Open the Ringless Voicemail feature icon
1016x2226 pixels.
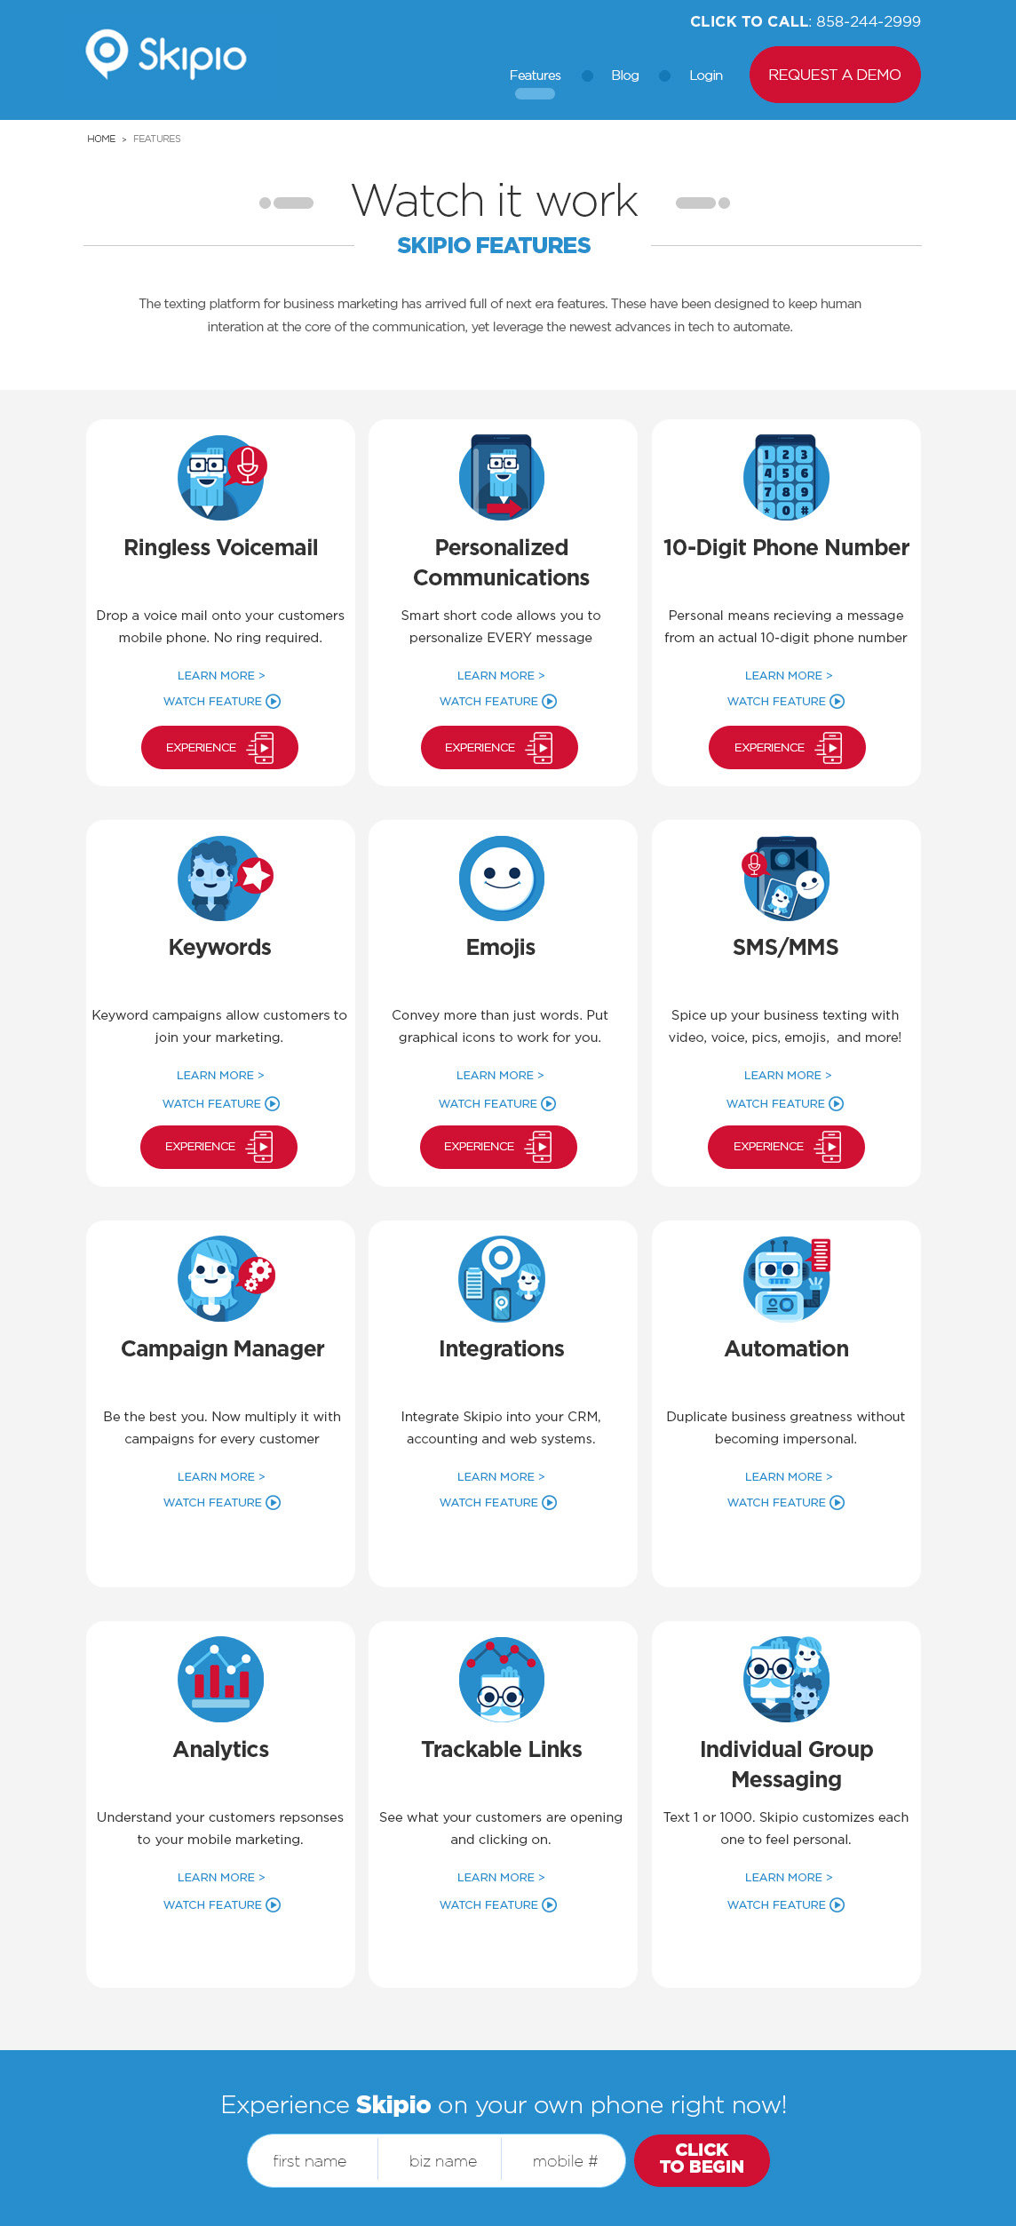coord(222,477)
